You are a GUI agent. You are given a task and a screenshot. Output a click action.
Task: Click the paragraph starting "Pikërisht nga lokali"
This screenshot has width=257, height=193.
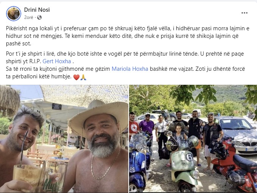pos(128,36)
